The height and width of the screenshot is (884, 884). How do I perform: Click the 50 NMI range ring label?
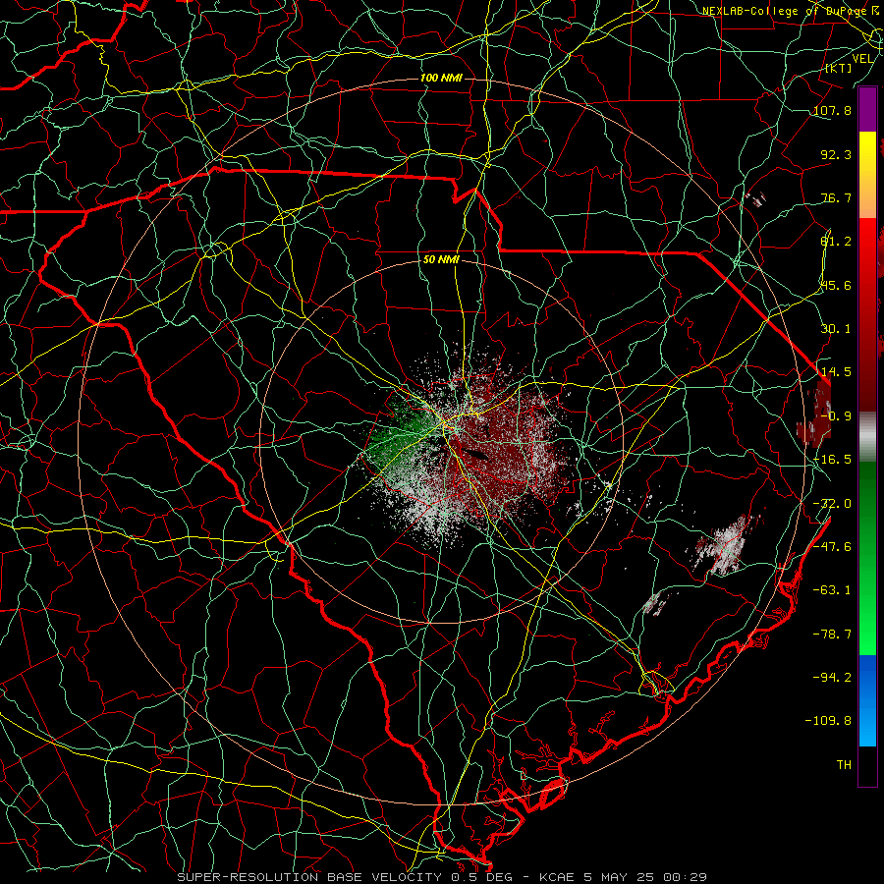[x=441, y=259]
